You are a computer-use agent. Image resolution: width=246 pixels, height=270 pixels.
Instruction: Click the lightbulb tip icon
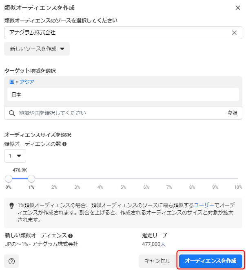(x=11, y=205)
